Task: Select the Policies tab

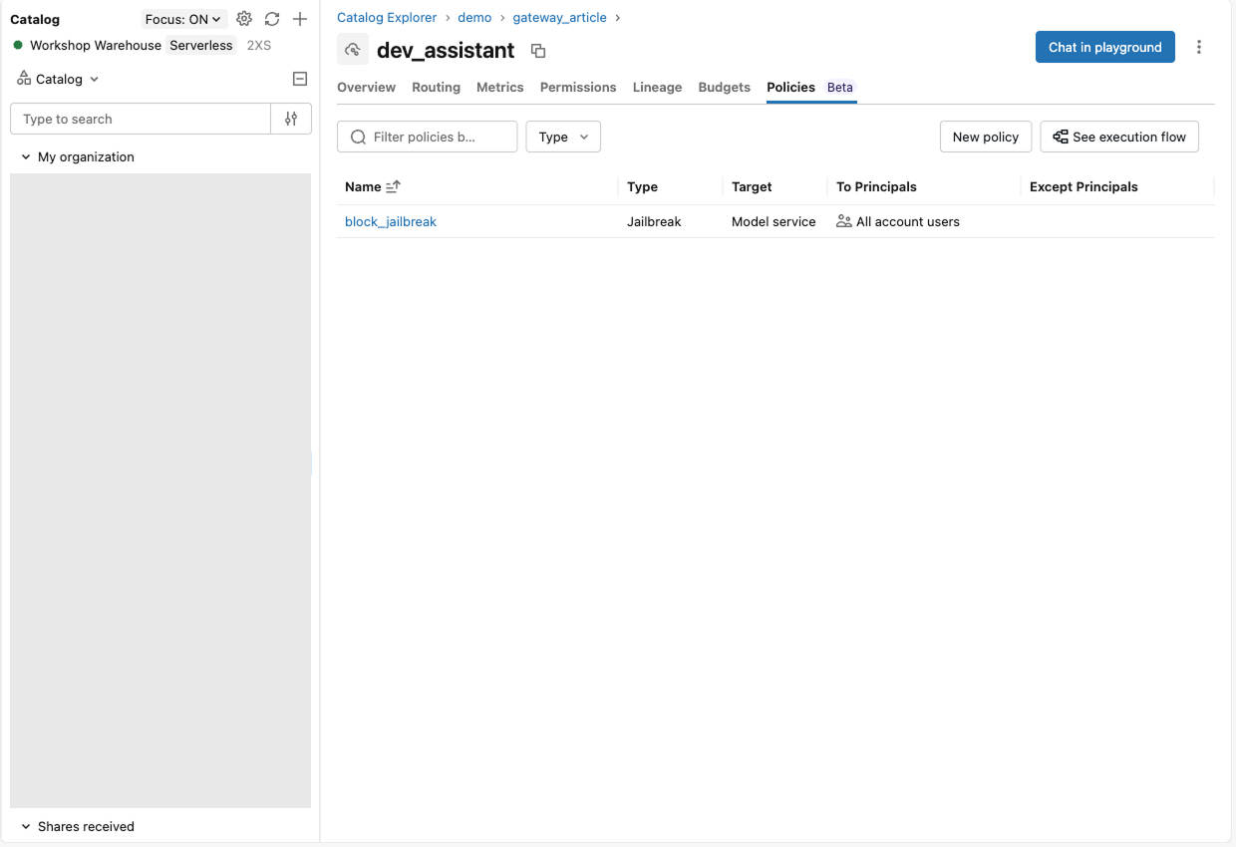Action: click(x=790, y=87)
